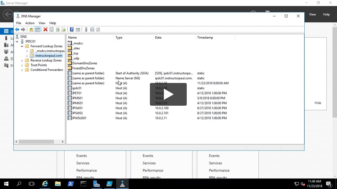Collapse the Forward Lookup Zones node
The height and width of the screenshot is (189, 337).
coord(22,46)
